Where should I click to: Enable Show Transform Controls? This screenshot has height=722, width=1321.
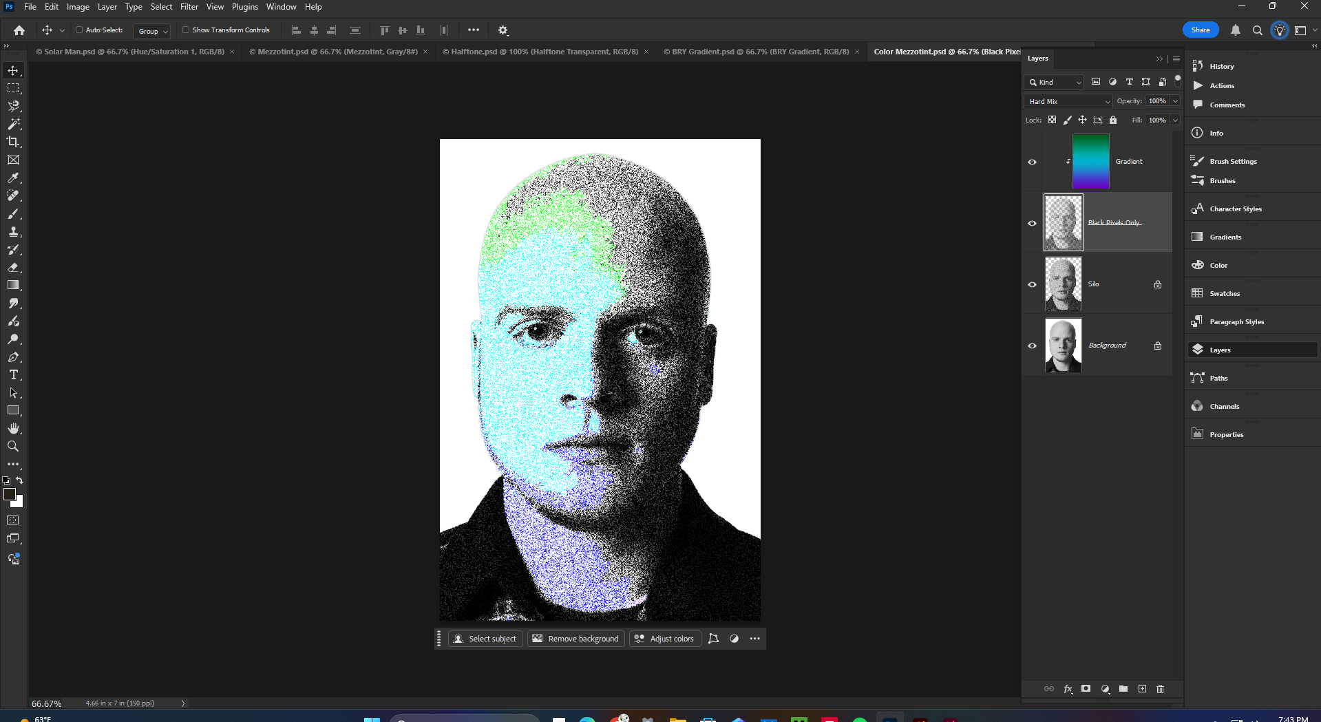[x=186, y=30]
